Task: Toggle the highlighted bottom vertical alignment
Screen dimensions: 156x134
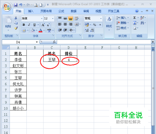Action: pos(71,18)
